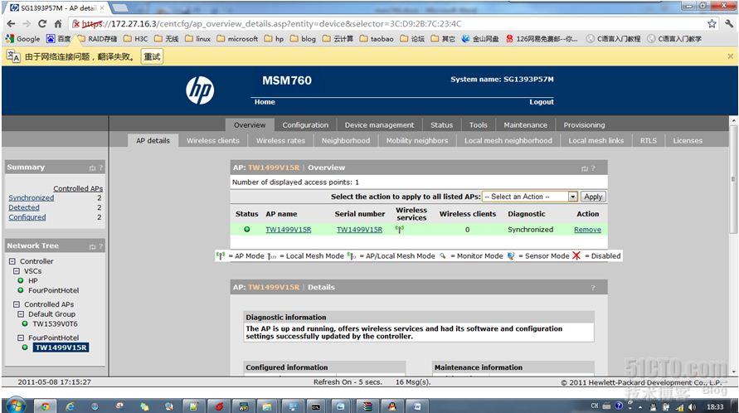
Task: Open Select an Action dropdown
Action: point(530,197)
